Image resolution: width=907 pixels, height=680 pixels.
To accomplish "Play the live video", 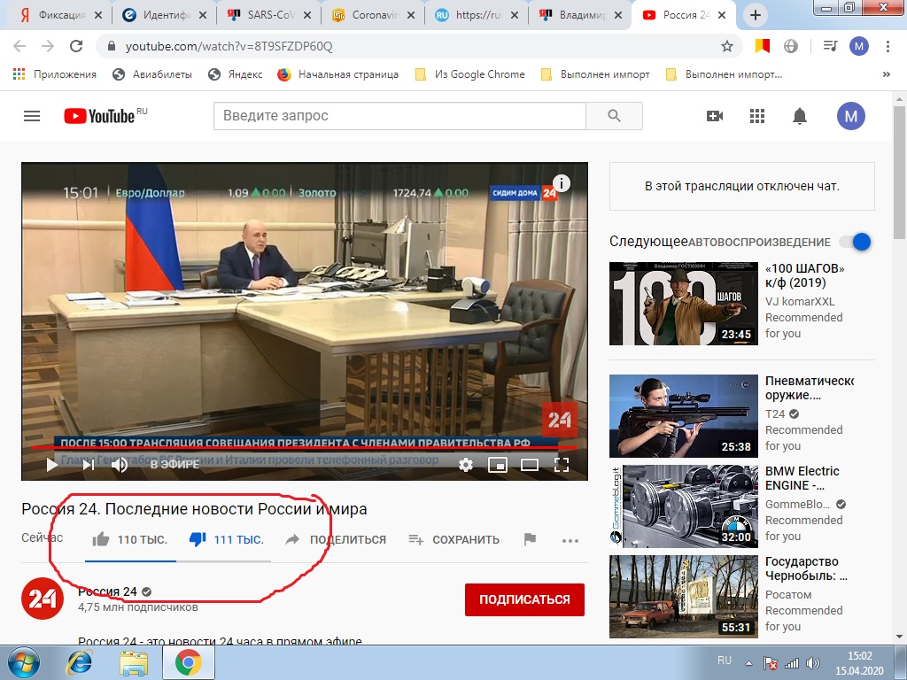I will [x=52, y=464].
